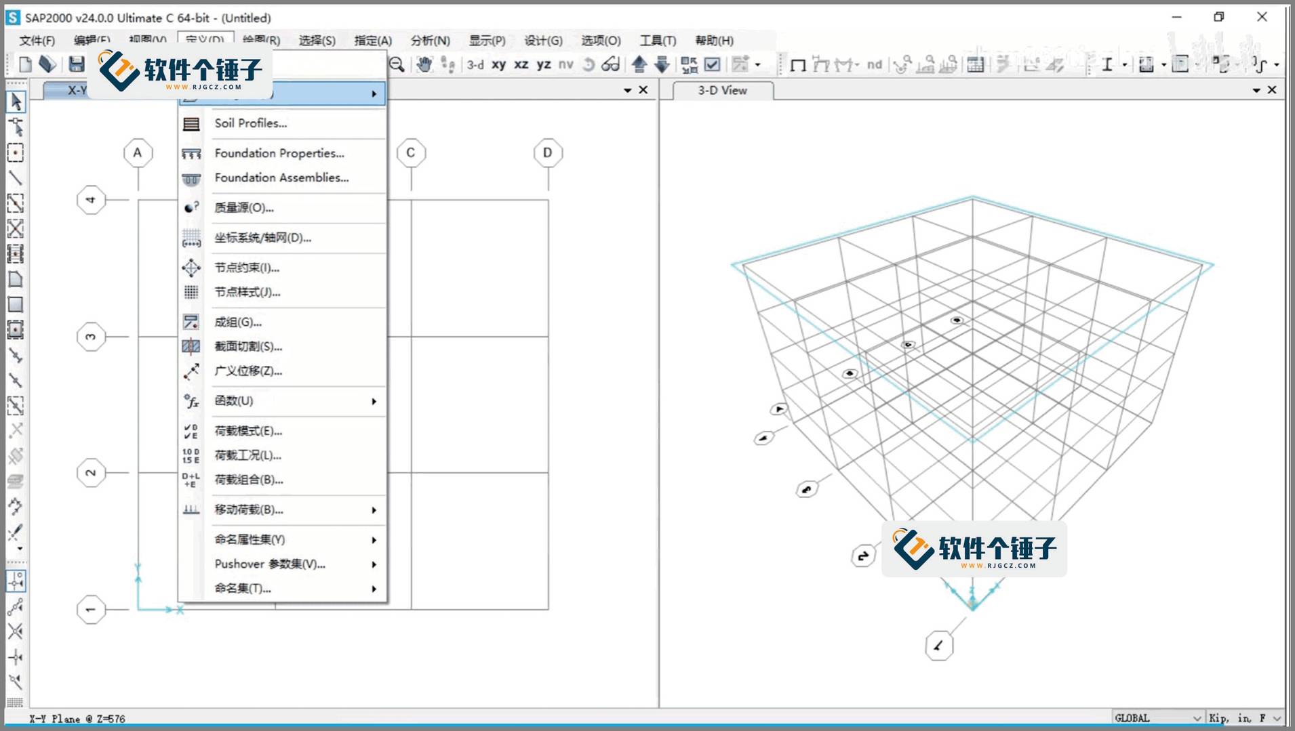Toggle snap to intersections
Viewport: 1295px width, 731px height.
click(16, 632)
